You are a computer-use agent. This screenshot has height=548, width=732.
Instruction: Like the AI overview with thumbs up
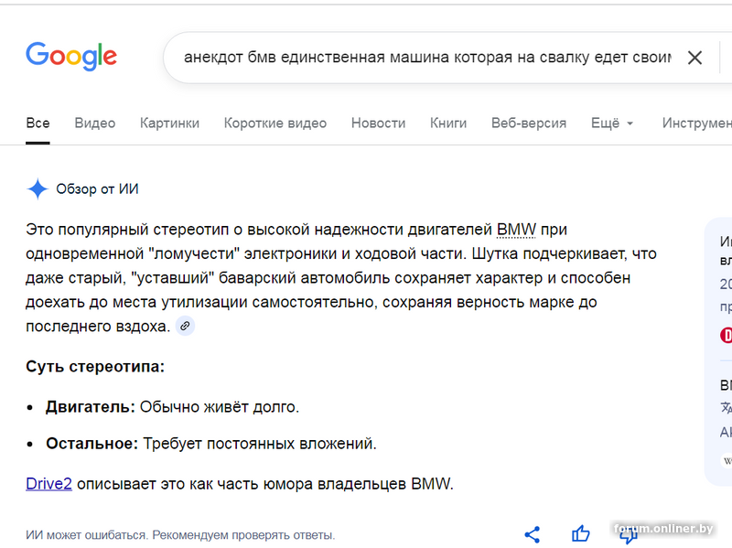(x=580, y=534)
